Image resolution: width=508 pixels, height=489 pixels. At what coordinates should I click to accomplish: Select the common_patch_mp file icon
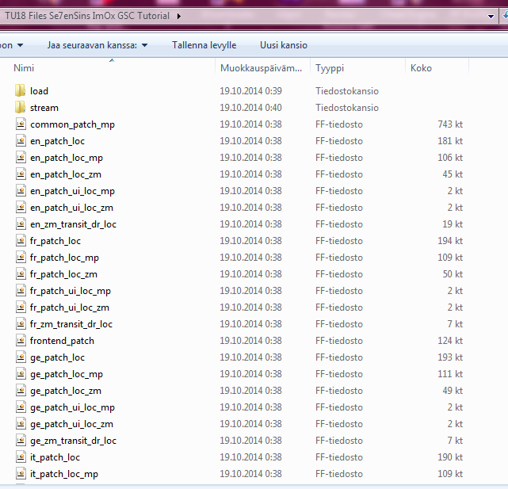tap(21, 124)
